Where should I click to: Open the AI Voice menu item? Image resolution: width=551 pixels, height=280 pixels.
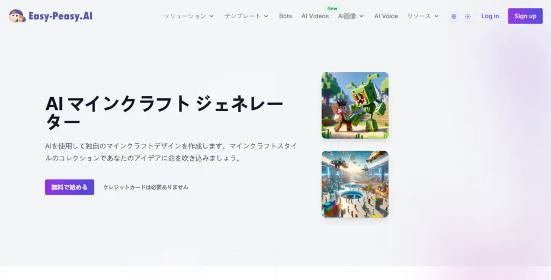pyautogui.click(x=386, y=16)
